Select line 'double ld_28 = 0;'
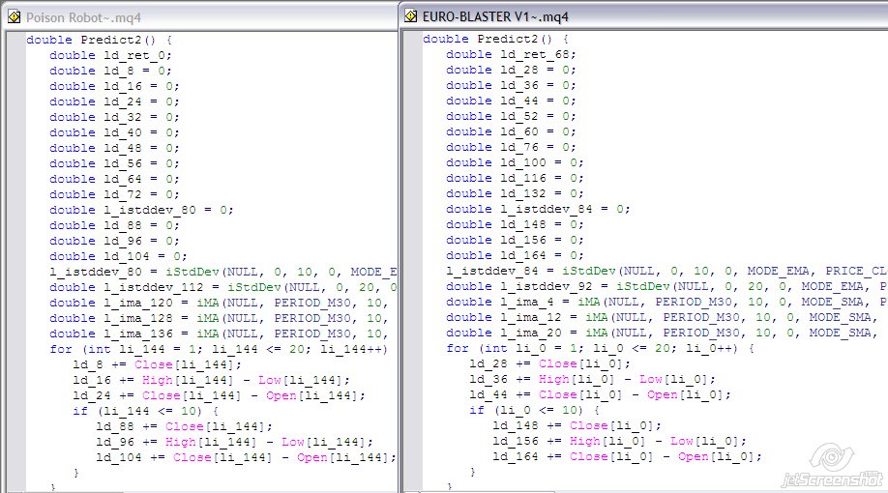This screenshot has height=493, width=888. coord(511,70)
